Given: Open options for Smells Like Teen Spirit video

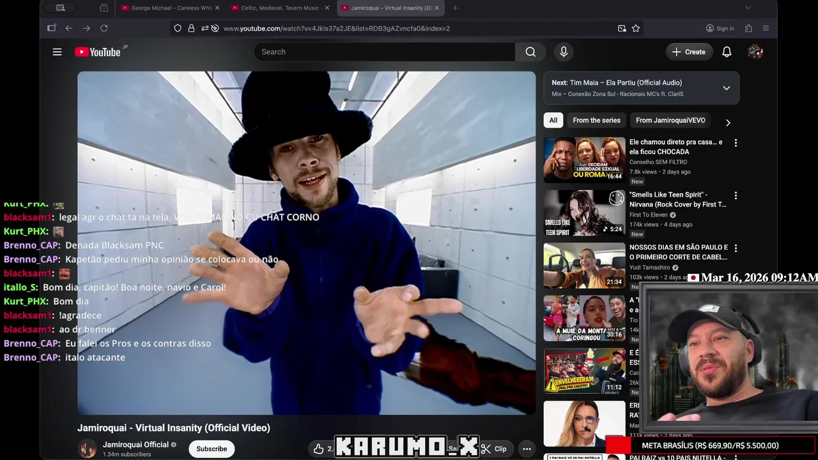Looking at the screenshot, I should tap(736, 195).
